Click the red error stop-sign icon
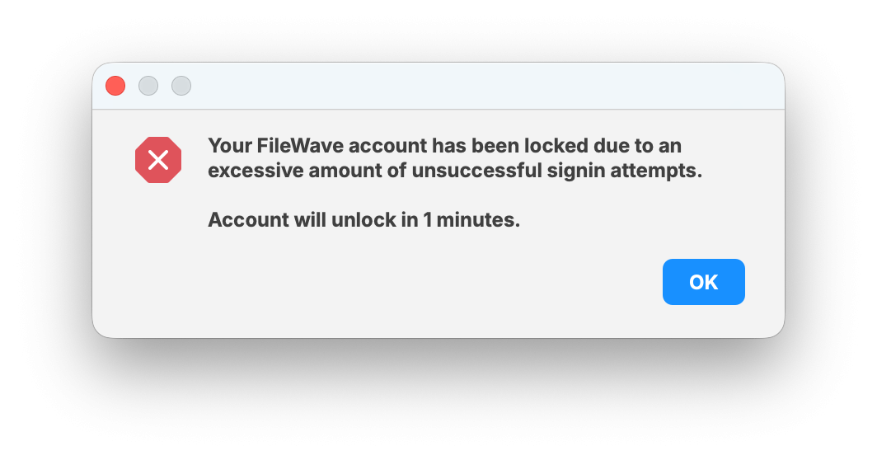Screen dimensions: 877x460 [158, 160]
